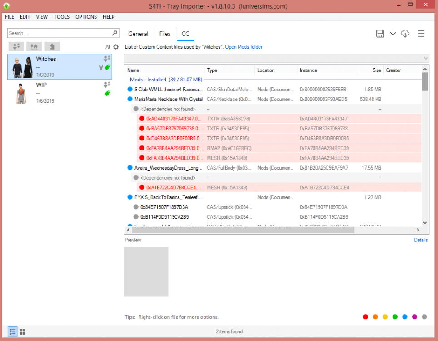Click the household icon on WIP item
This screenshot has height=341, width=438.
[107, 85]
